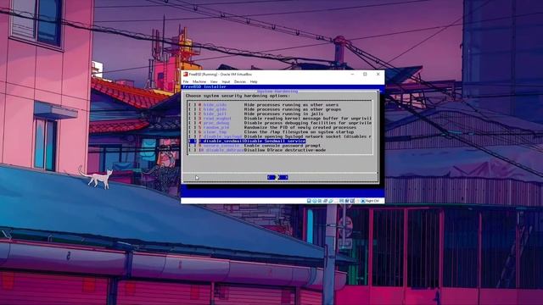
Task: Open the Help menu
Action: click(254, 82)
